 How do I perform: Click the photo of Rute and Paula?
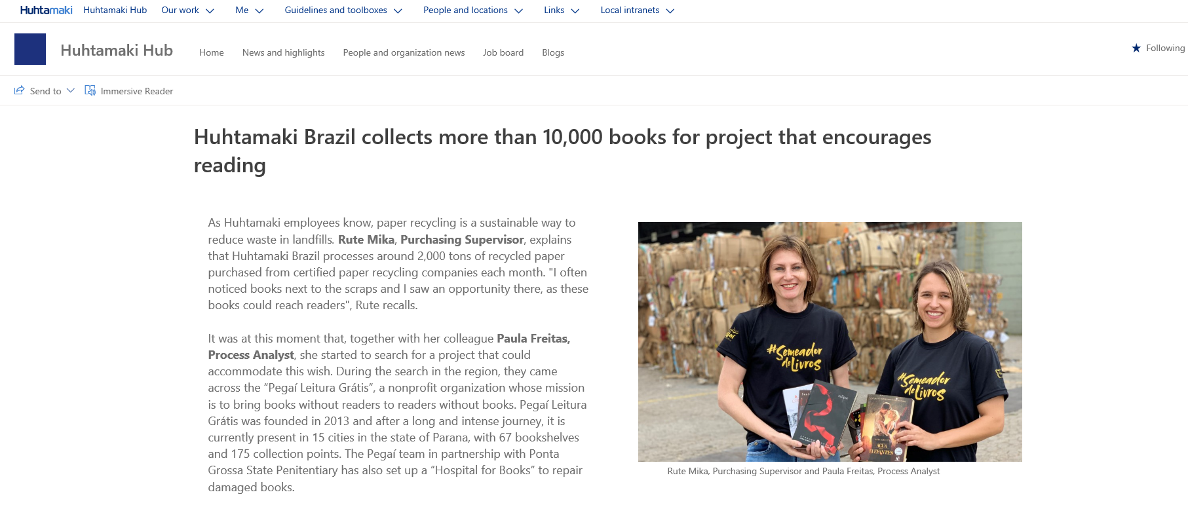[x=830, y=342]
